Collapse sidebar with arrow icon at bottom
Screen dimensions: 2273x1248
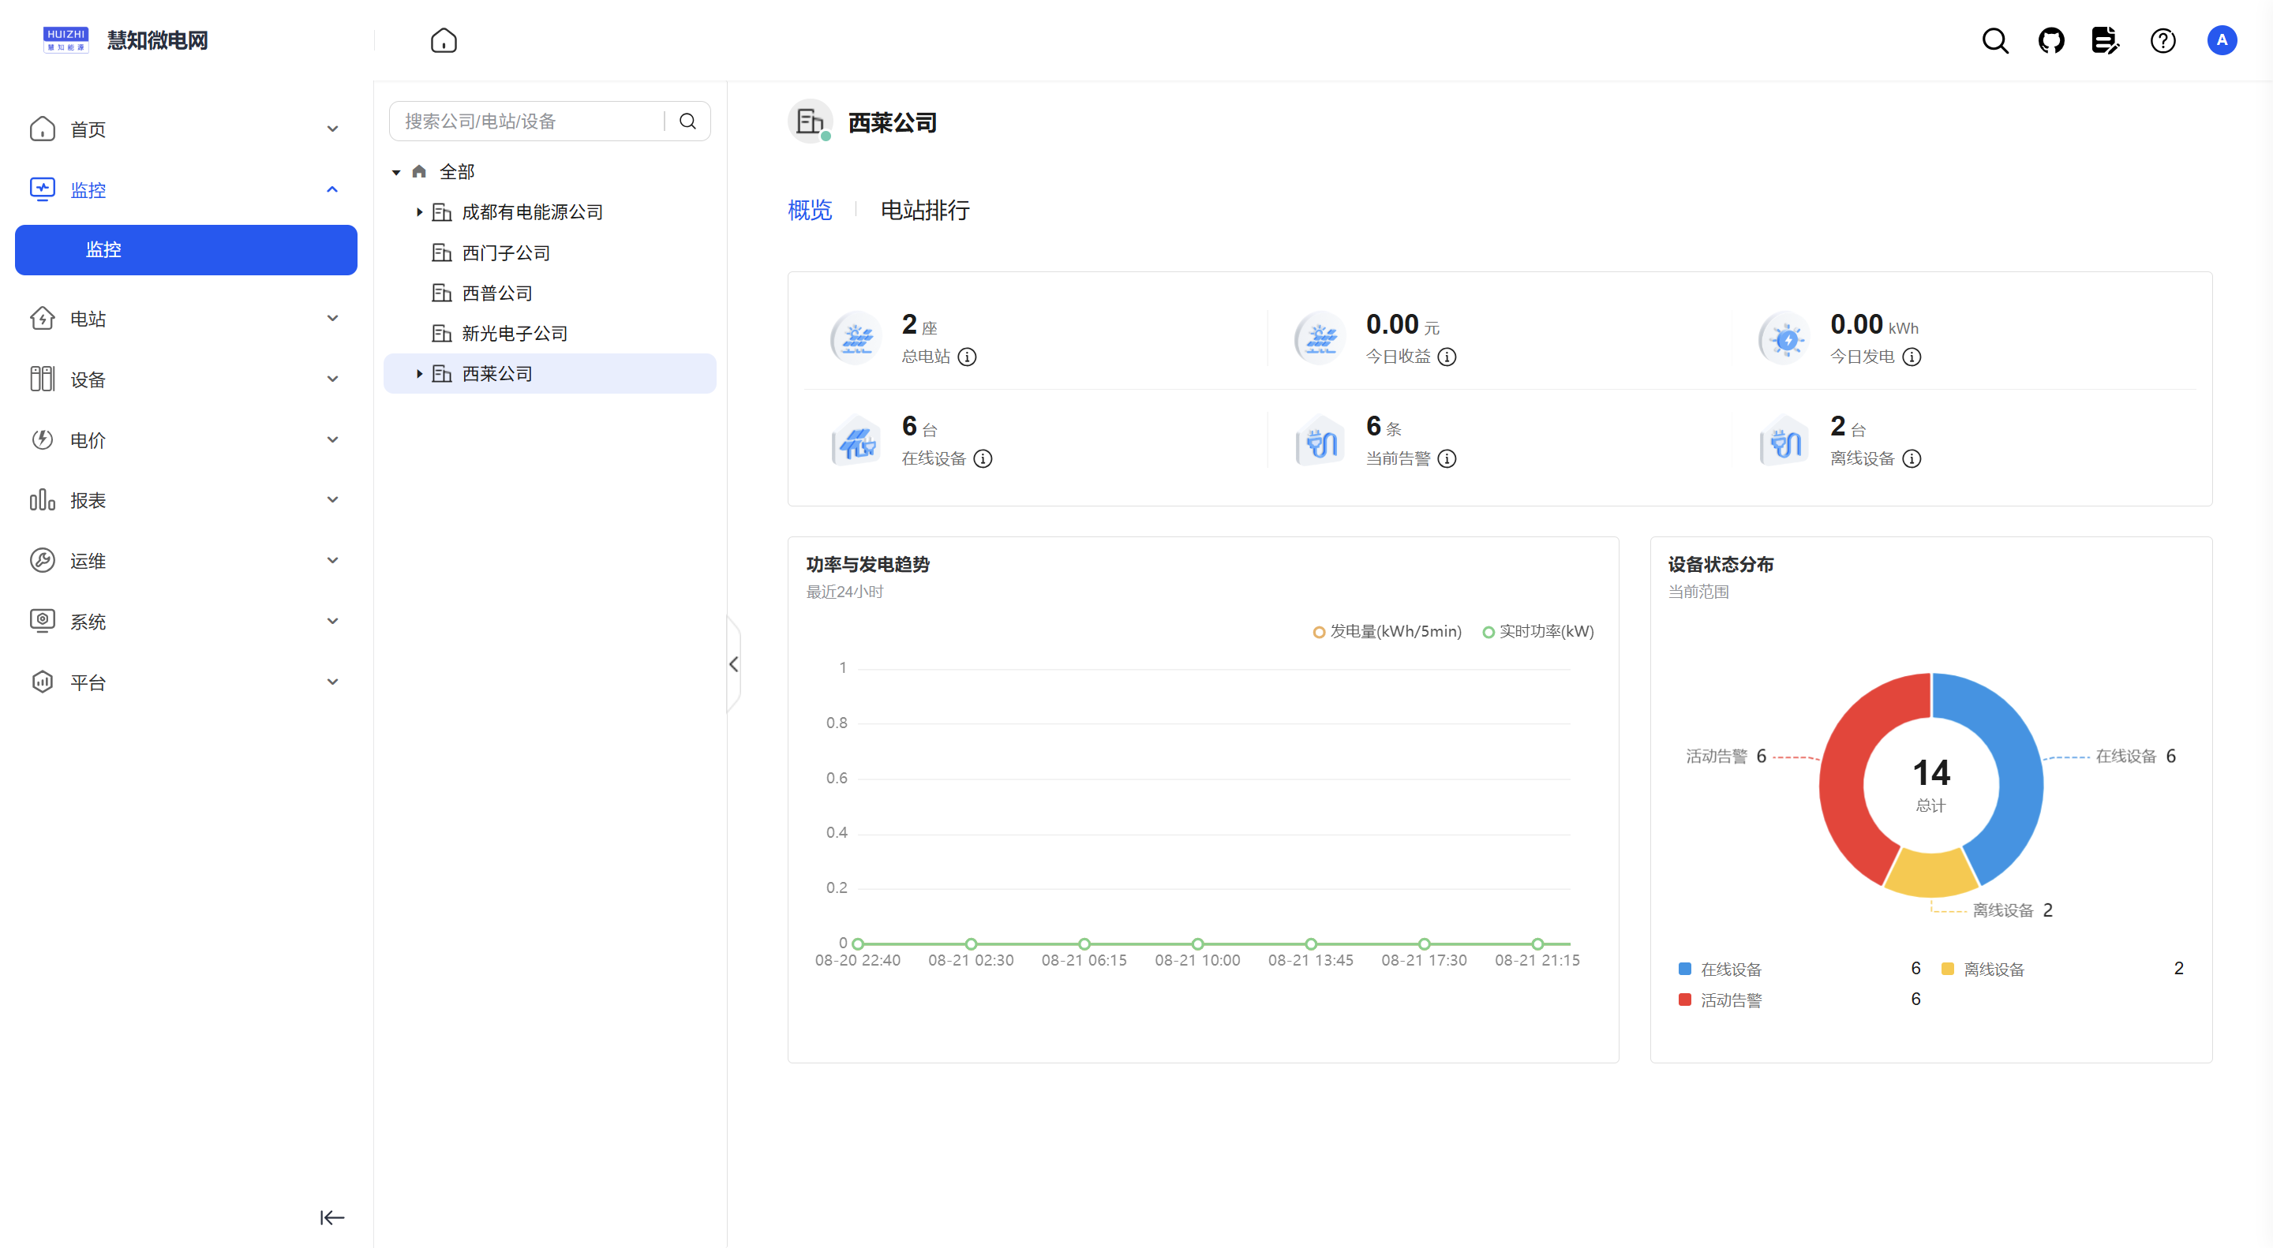point(331,1217)
